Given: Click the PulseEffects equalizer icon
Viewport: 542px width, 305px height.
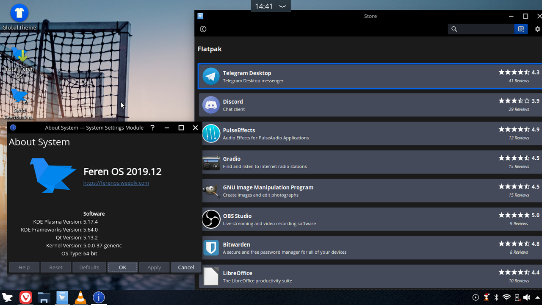Looking at the screenshot, I should click(211, 133).
